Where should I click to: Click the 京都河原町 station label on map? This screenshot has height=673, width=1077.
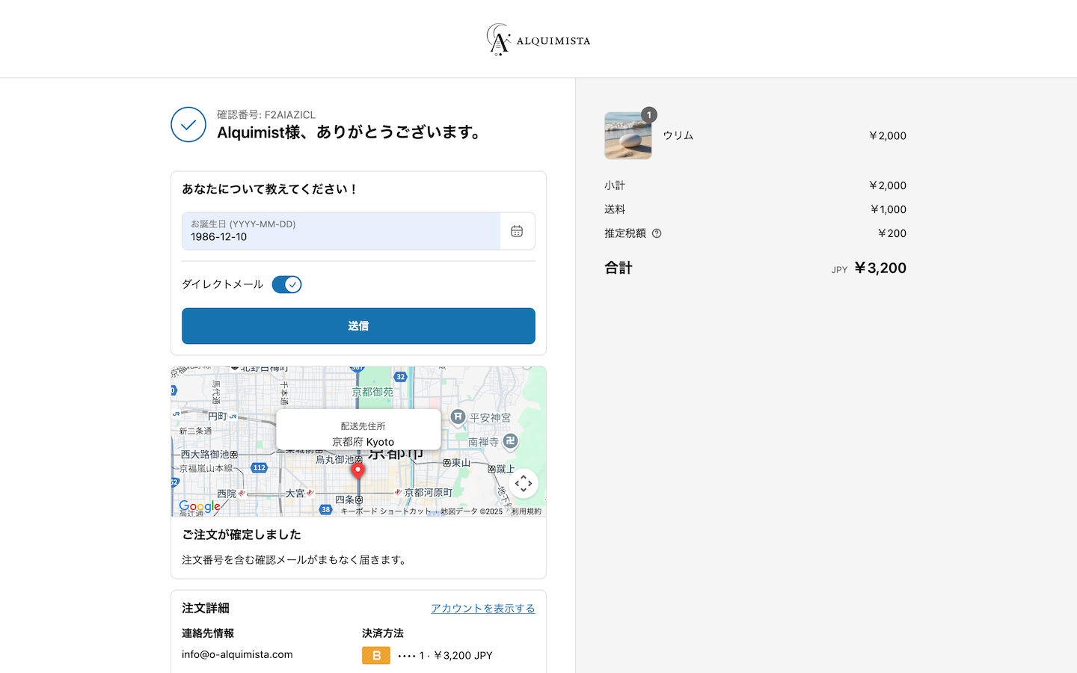pyautogui.click(x=428, y=493)
